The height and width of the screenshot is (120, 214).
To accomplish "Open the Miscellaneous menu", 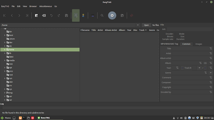I will click(x=45, y=6).
